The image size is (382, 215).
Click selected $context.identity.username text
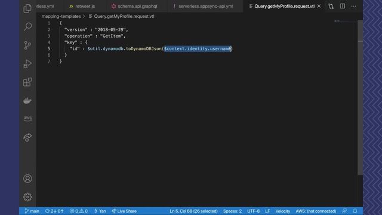198,49
